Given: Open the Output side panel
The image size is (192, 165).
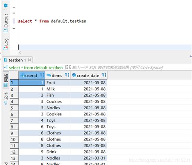Looking at the screenshot, I should 6,23.
